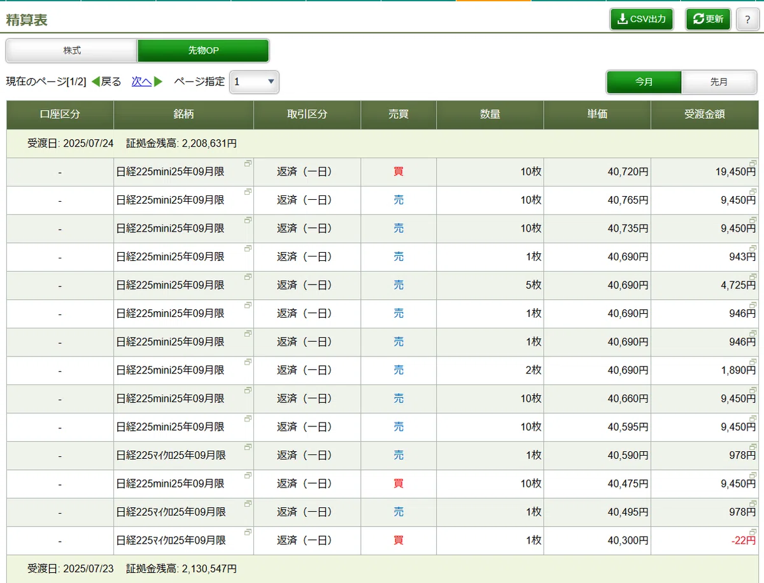The height and width of the screenshot is (583, 764).
Task: Open popup icon in 銘柄 cell of 40,475円 row
Action: (x=248, y=475)
